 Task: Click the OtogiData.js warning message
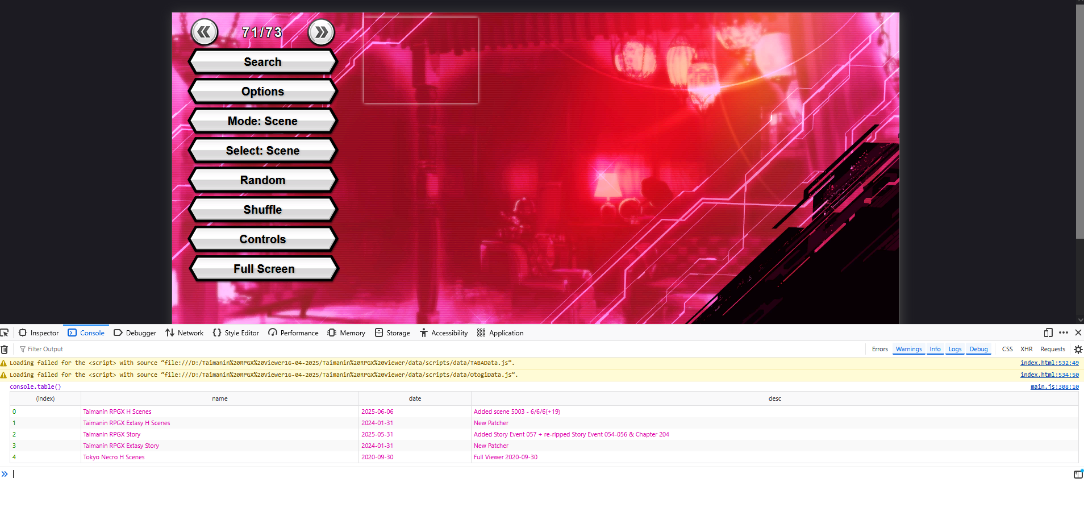[264, 375]
